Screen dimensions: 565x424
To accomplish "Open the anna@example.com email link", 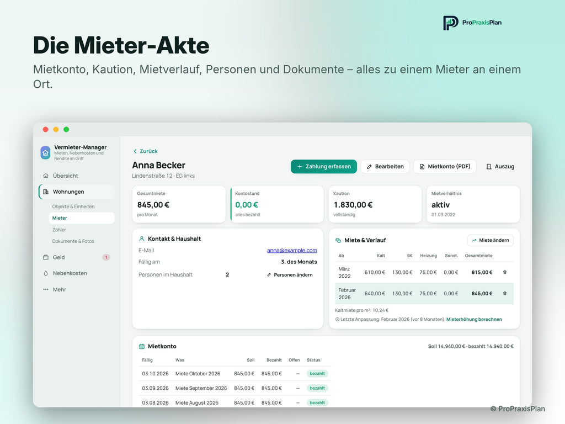I will [x=292, y=250].
